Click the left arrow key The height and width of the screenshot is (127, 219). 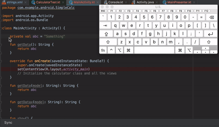pos(197,52)
